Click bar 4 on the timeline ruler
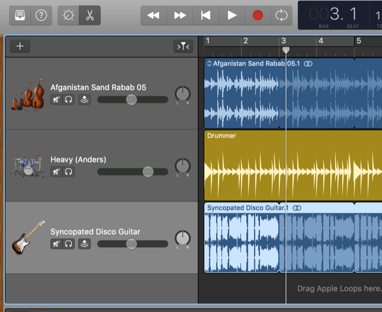 click(x=320, y=42)
